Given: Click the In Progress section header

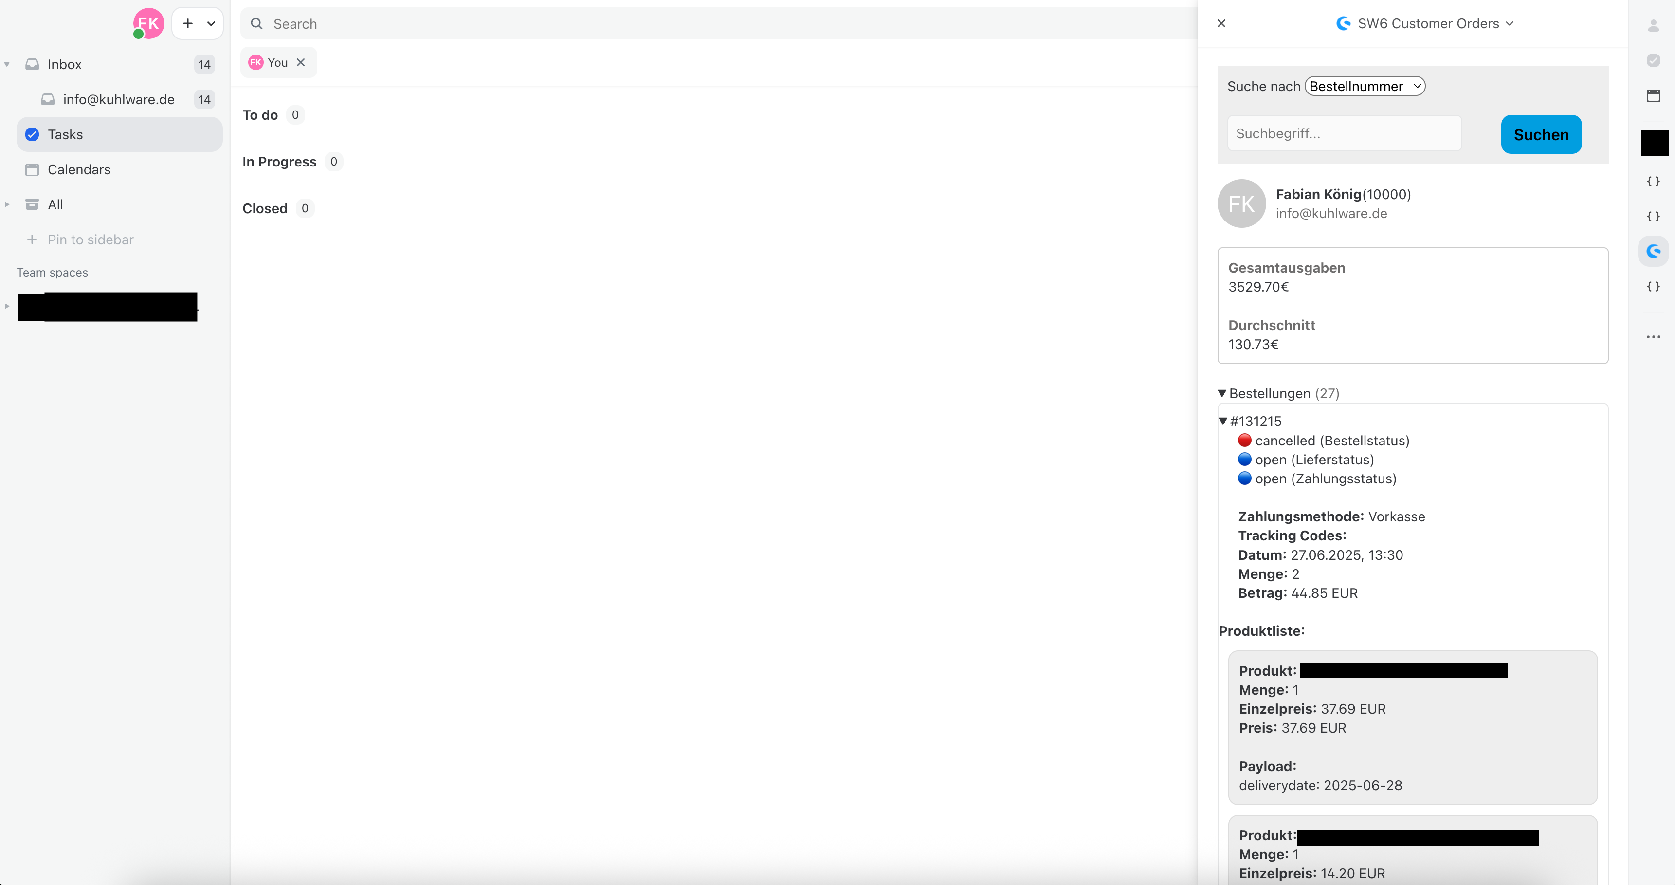Looking at the screenshot, I should (x=280, y=162).
